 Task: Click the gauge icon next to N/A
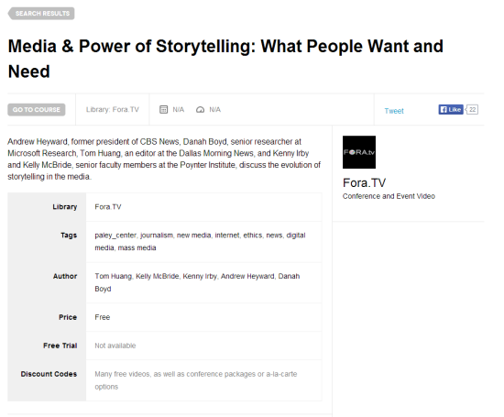200,110
